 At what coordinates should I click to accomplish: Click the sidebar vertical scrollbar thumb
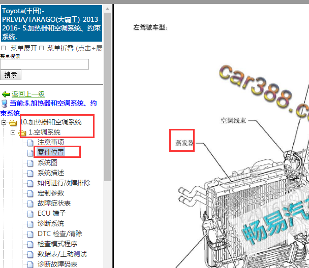click(x=107, y=97)
